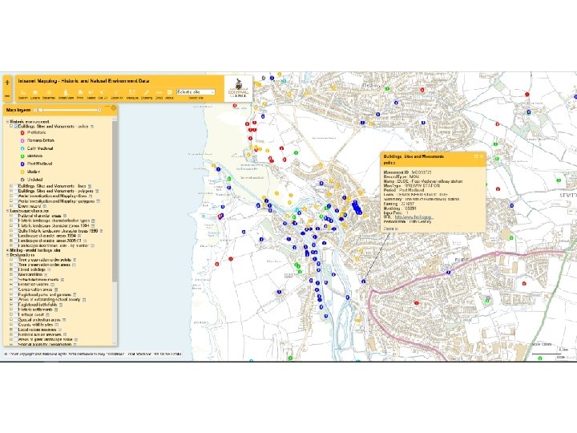The height and width of the screenshot is (433, 577).
Task: Select the Registered battlefields row
Action: pyautogui.click(x=38, y=305)
